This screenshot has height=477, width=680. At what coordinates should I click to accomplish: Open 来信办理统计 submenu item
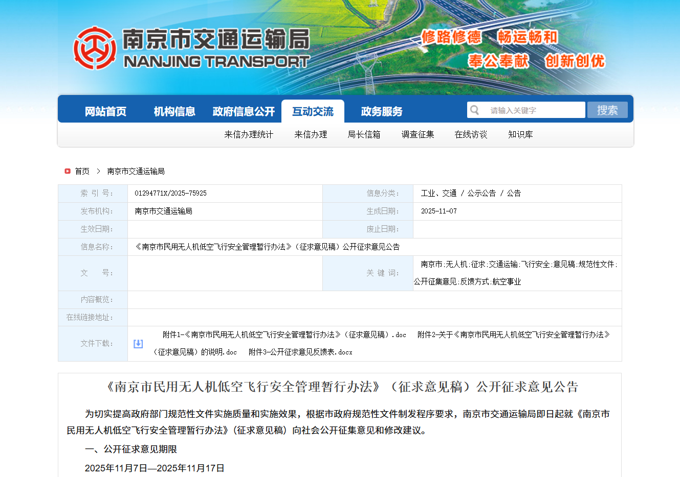[x=249, y=134]
